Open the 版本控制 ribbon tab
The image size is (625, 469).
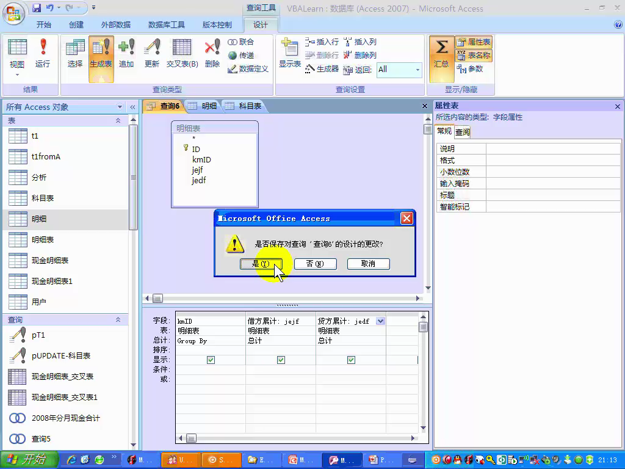click(217, 24)
